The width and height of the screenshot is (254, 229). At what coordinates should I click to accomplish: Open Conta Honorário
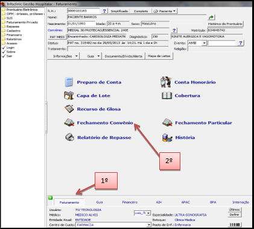coord(195,82)
